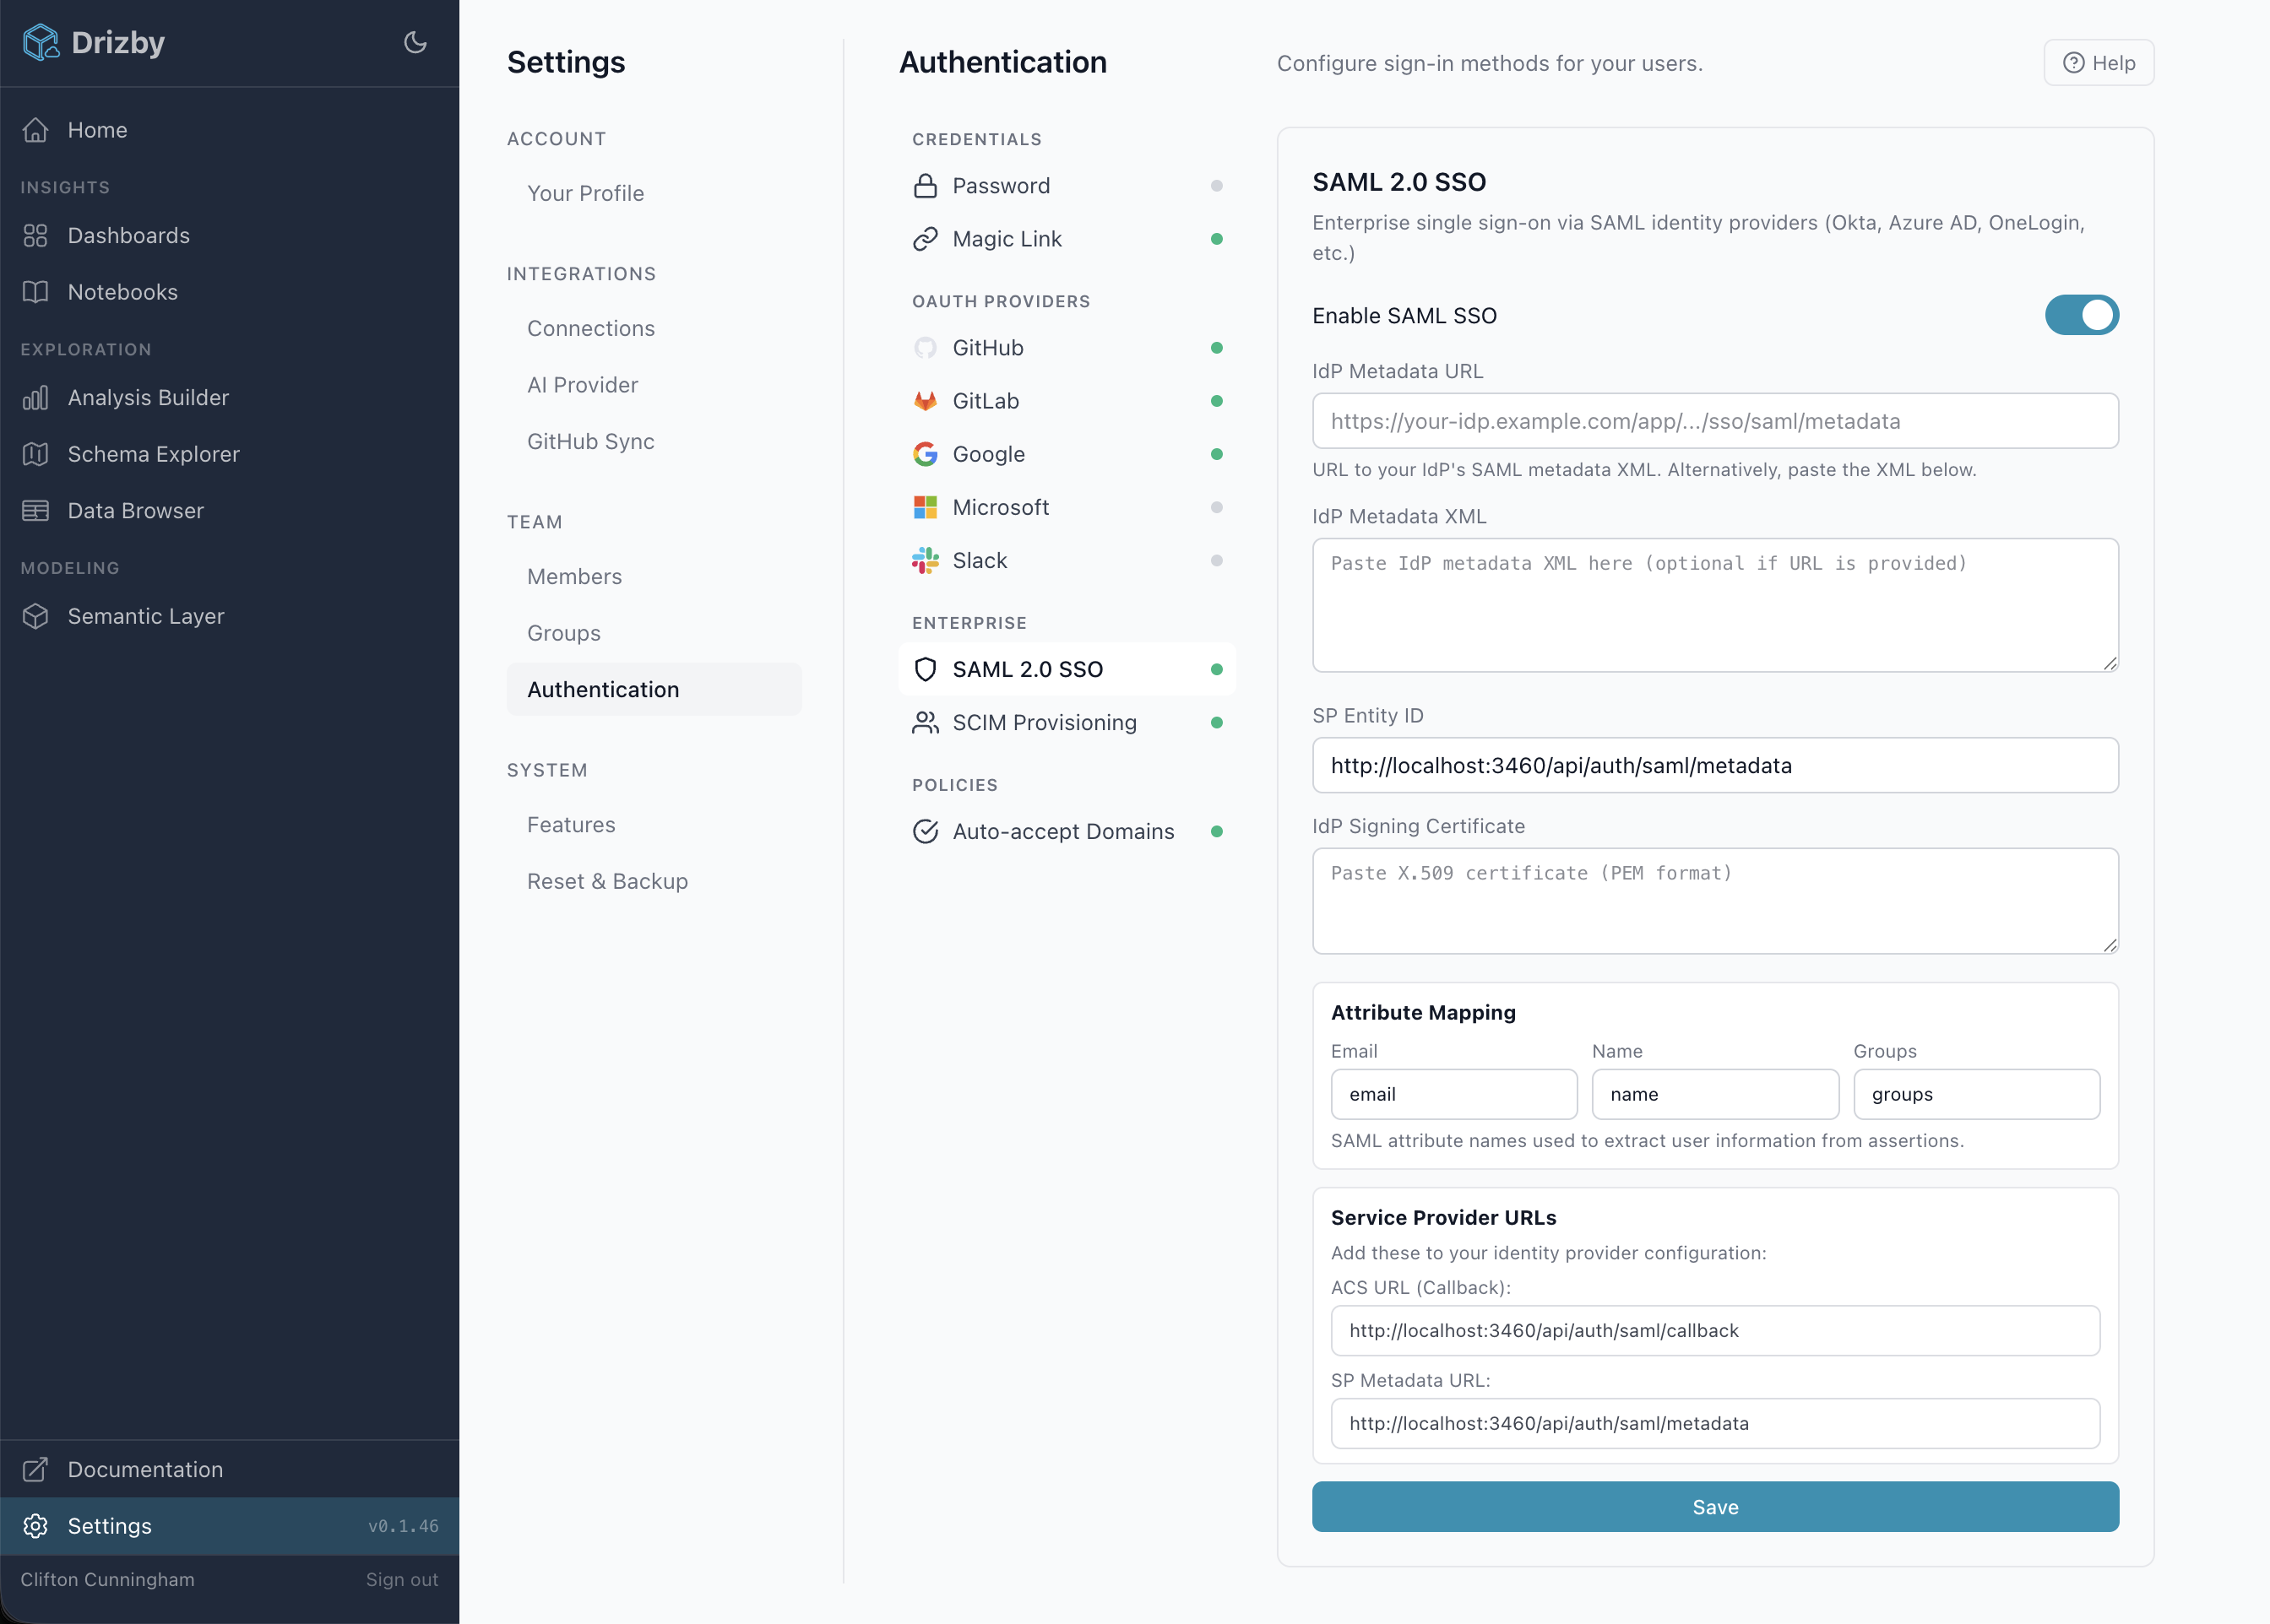Open the Analysis Builder from the sidebar
This screenshot has height=1624, width=2270.
147,397
